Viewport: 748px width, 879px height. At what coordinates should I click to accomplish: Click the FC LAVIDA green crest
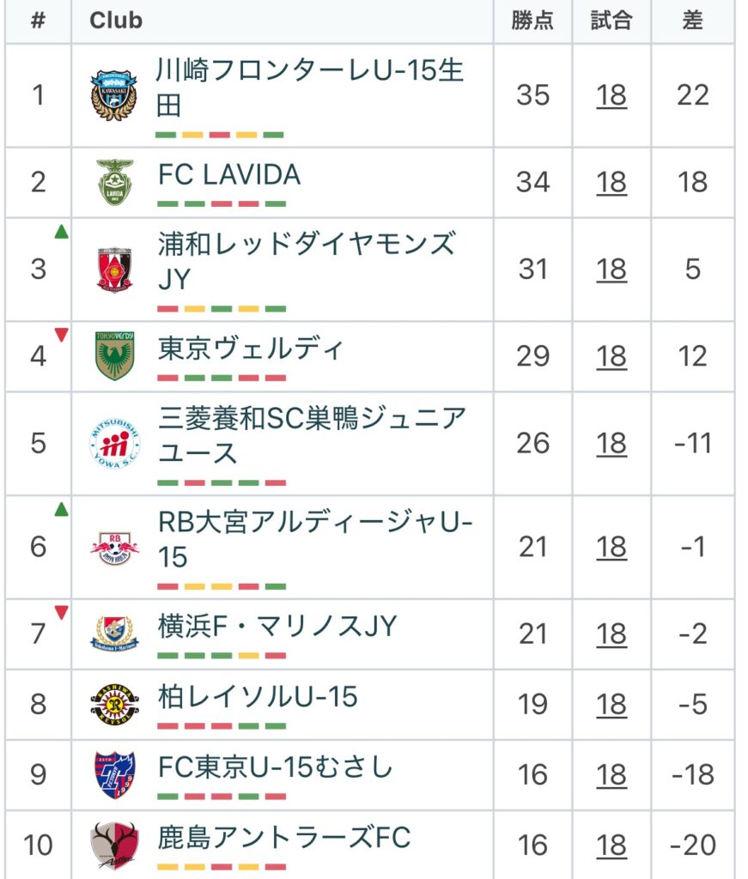(114, 182)
